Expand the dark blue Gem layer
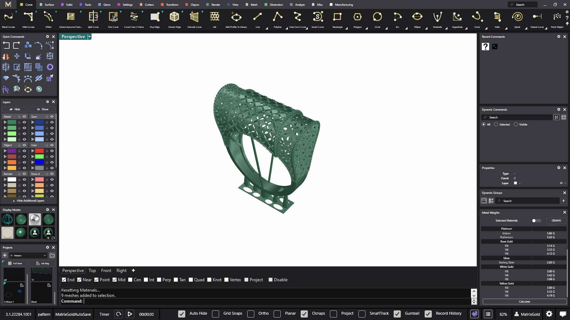This screenshot has width=570, height=320. [x=32, y=122]
